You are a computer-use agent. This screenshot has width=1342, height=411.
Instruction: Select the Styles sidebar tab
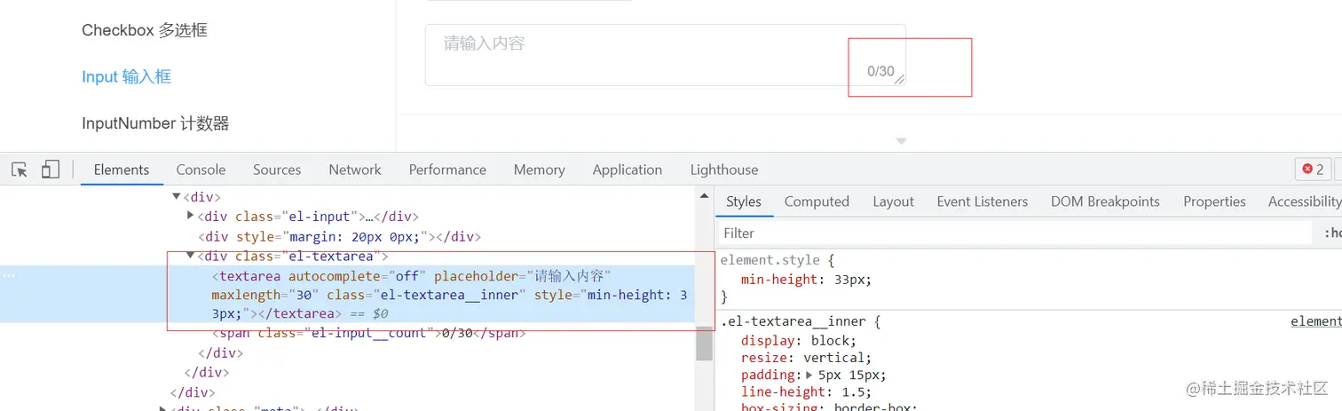pyautogui.click(x=744, y=202)
